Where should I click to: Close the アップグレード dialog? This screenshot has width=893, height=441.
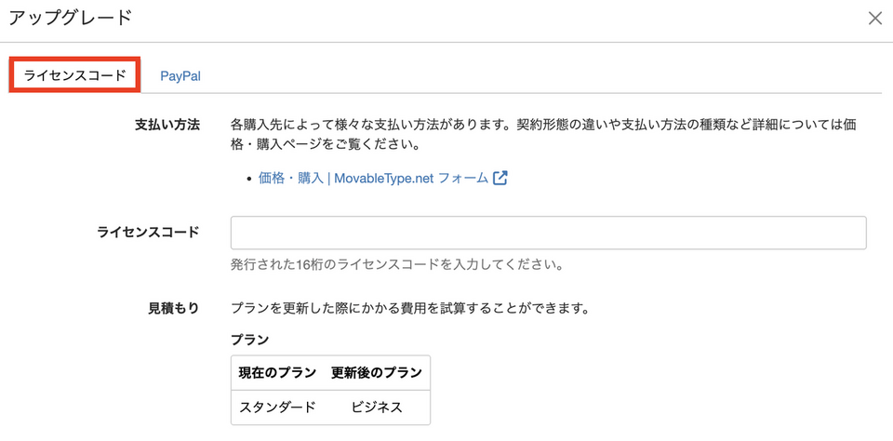pyautogui.click(x=874, y=18)
